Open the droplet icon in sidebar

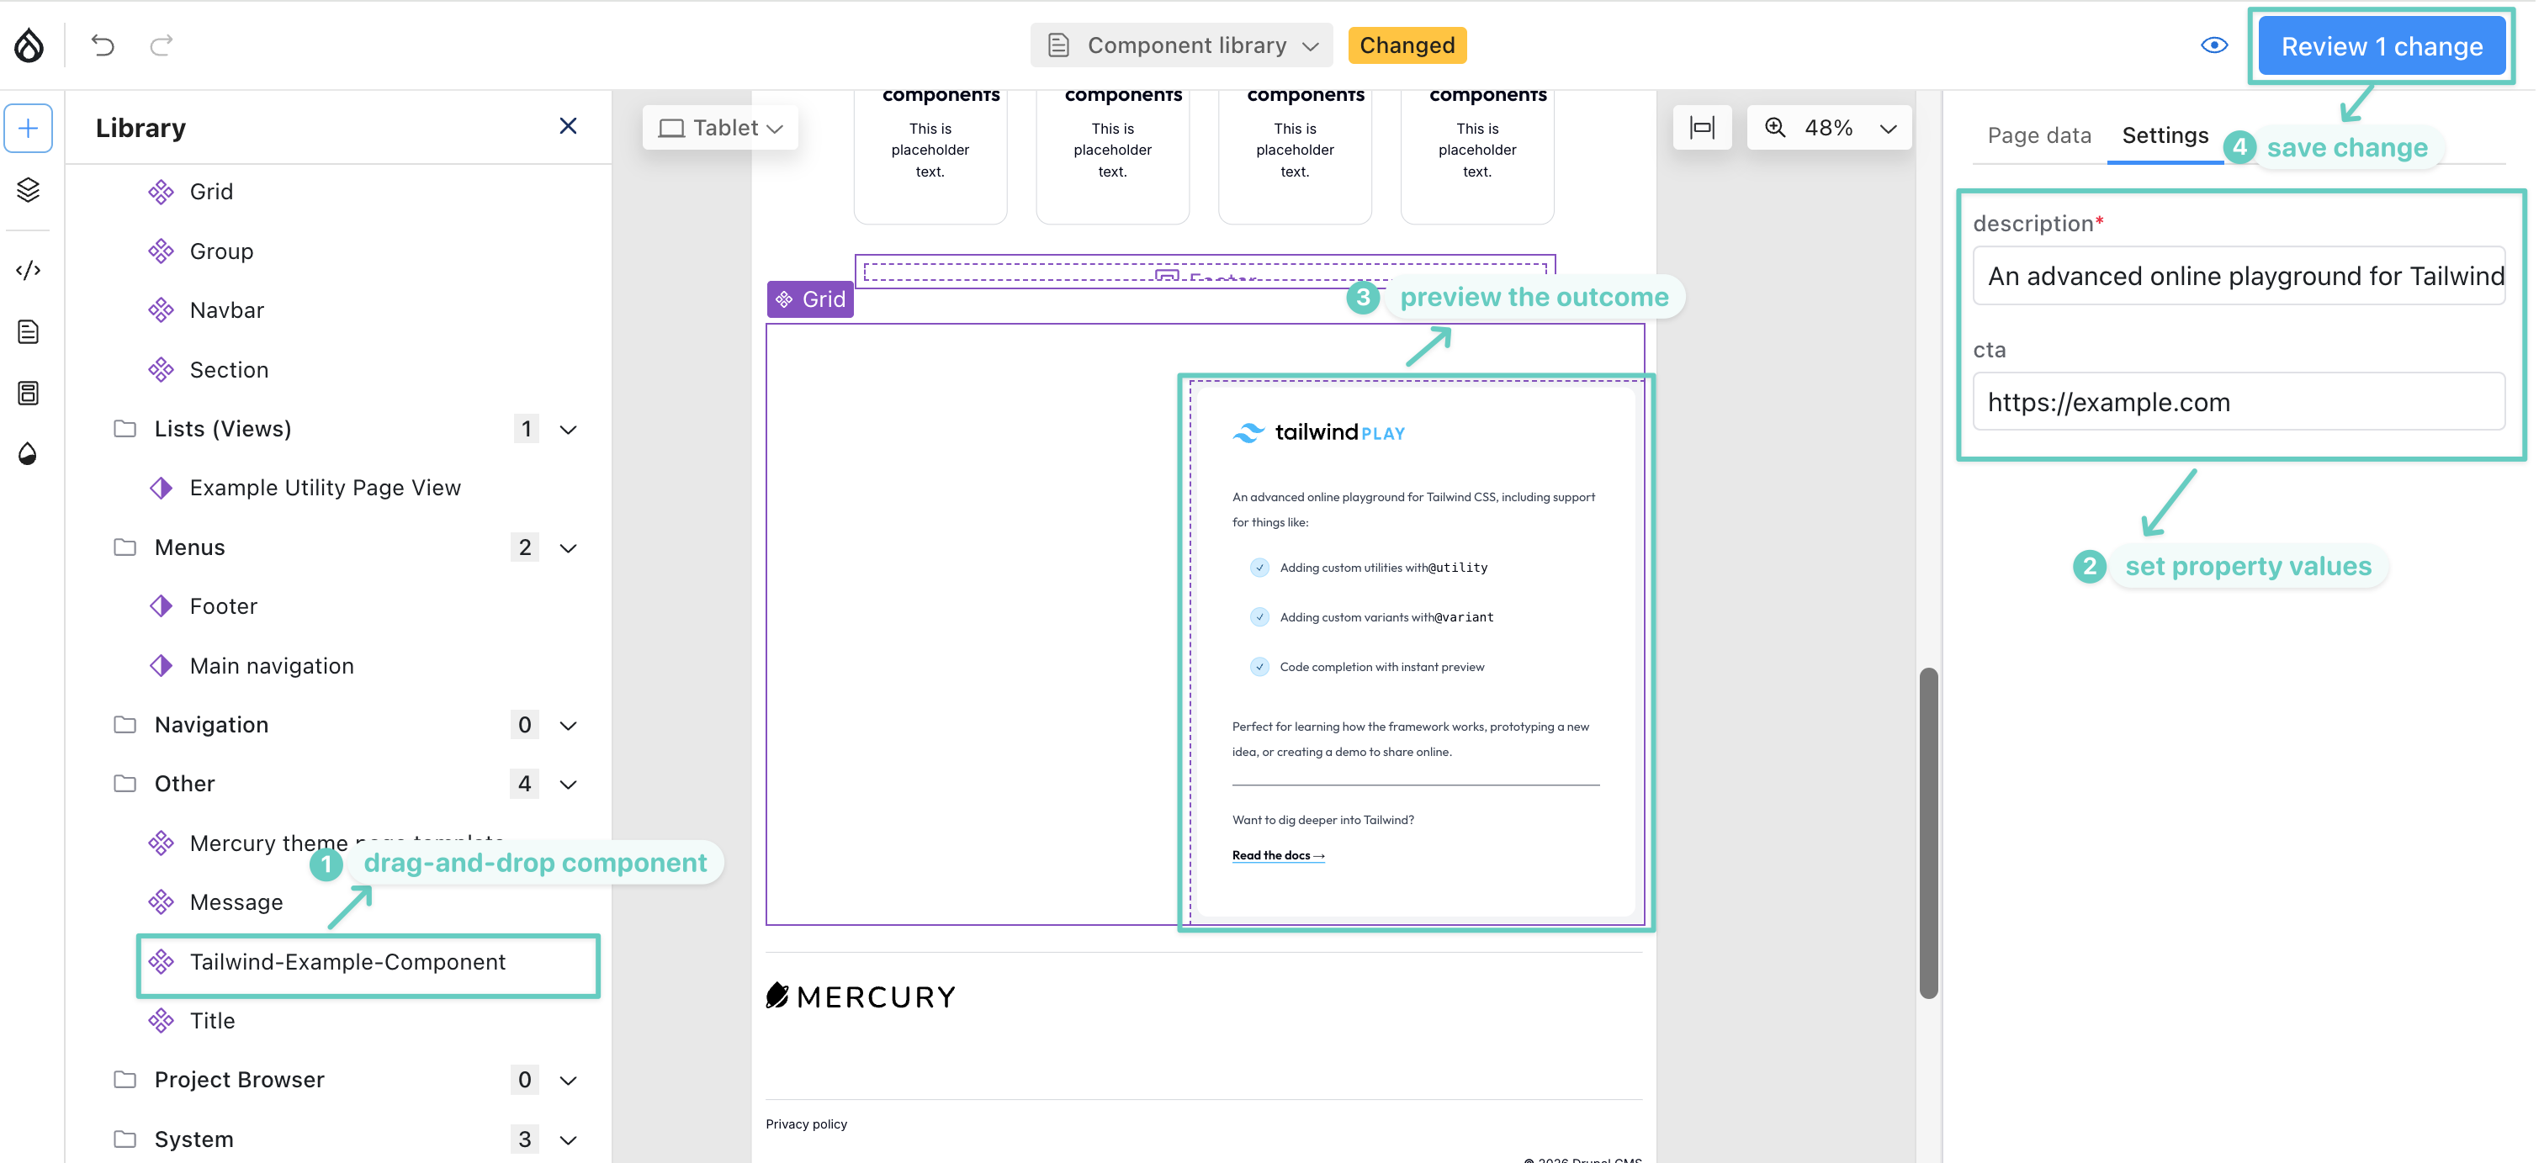tap(29, 453)
